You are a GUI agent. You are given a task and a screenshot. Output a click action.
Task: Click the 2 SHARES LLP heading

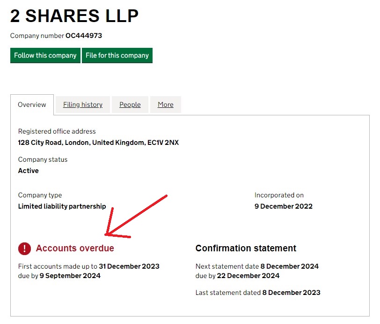74,16
